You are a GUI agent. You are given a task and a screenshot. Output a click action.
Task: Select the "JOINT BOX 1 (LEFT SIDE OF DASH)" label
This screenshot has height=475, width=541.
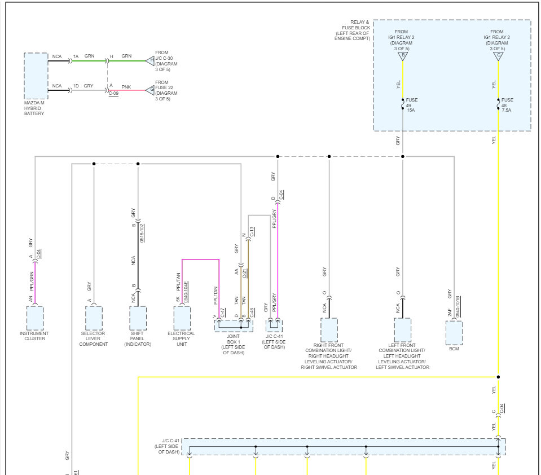point(233,344)
